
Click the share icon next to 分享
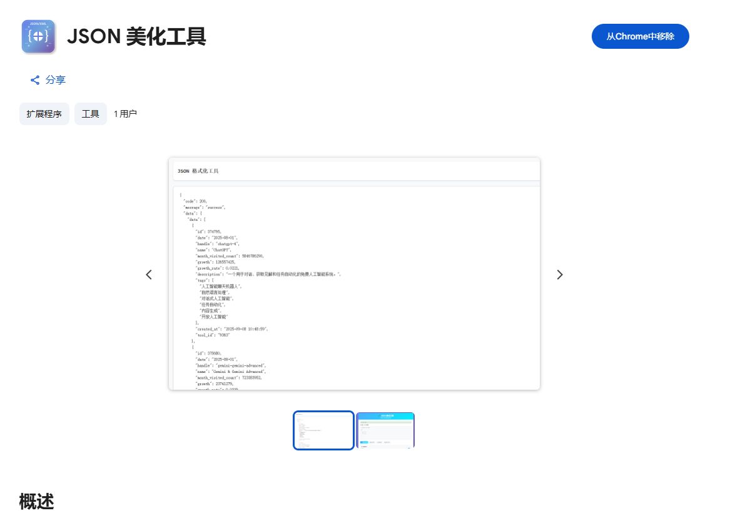pyautogui.click(x=34, y=79)
